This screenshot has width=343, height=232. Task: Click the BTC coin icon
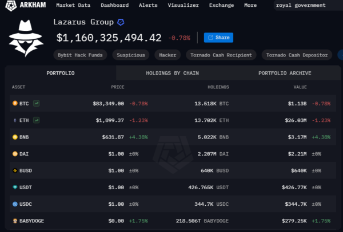(x=15, y=103)
